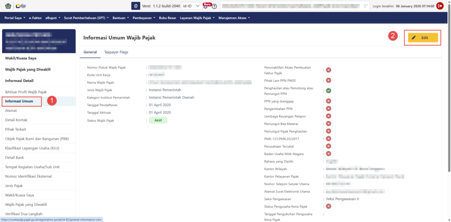The width and height of the screenshot is (451, 222).
Task: Click red X next to Pihak Lain PPN PMSE
Action: pyautogui.click(x=329, y=80)
